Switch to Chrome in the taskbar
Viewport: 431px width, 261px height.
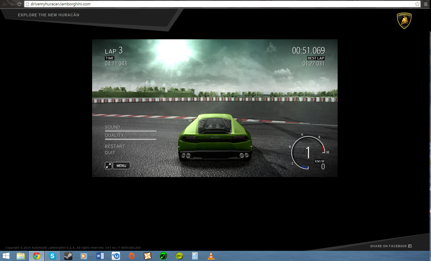pyautogui.click(x=37, y=256)
